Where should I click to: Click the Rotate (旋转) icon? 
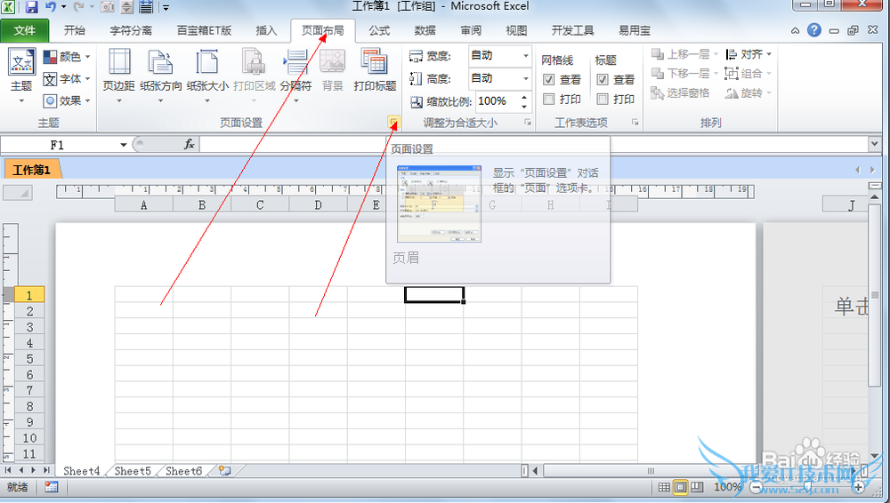pos(732,93)
